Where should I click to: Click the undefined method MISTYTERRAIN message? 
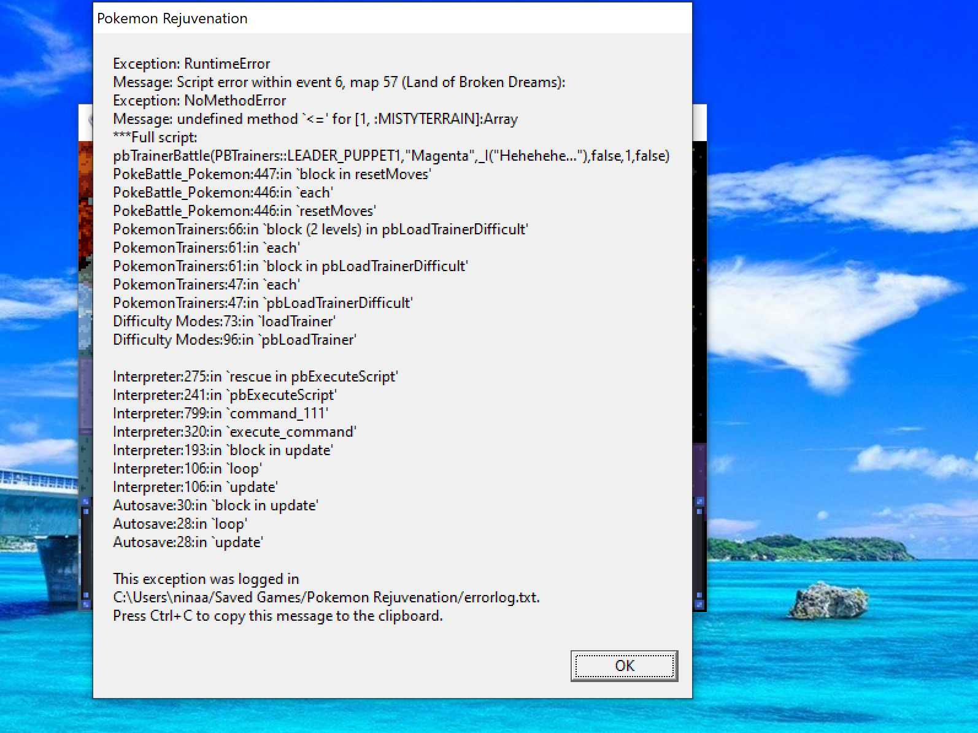tap(315, 119)
